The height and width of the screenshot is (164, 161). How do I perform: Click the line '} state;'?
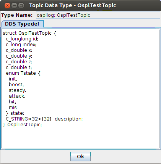(x=15, y=113)
